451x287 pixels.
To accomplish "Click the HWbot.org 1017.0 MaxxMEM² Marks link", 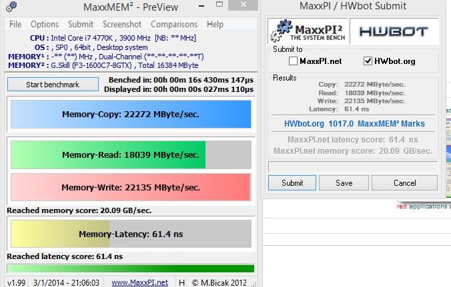I will pos(354,124).
